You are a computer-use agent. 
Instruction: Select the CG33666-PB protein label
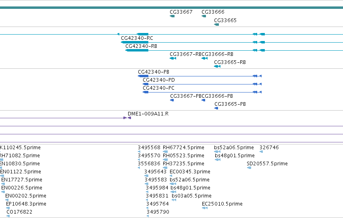pyautogui.click(x=217, y=96)
